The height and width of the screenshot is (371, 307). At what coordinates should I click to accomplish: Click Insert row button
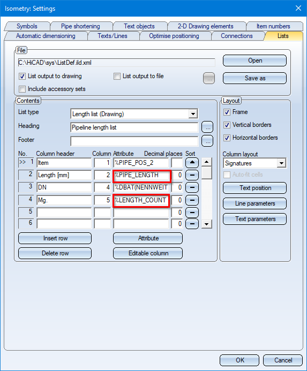point(55,238)
